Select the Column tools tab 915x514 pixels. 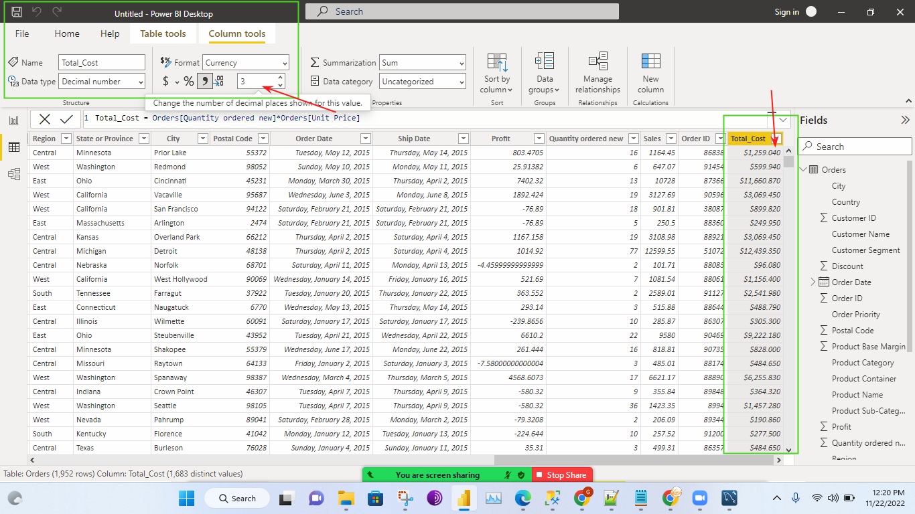coord(236,33)
